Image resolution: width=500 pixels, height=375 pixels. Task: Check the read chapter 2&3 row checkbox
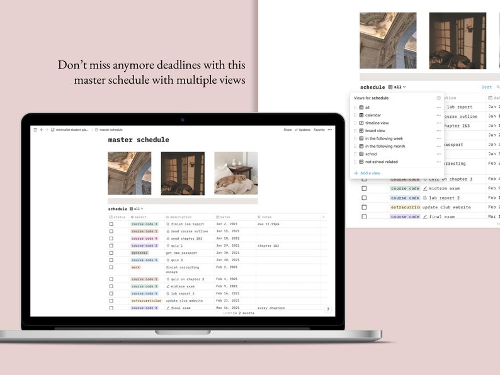[x=111, y=238]
